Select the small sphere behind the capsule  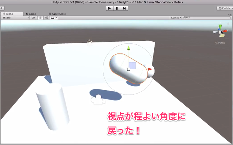tap(152, 72)
